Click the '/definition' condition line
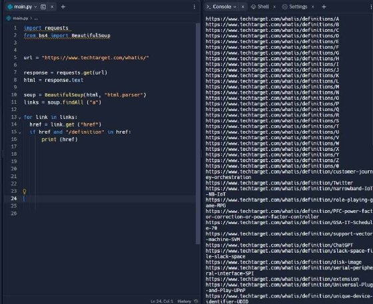 [x=80, y=132]
